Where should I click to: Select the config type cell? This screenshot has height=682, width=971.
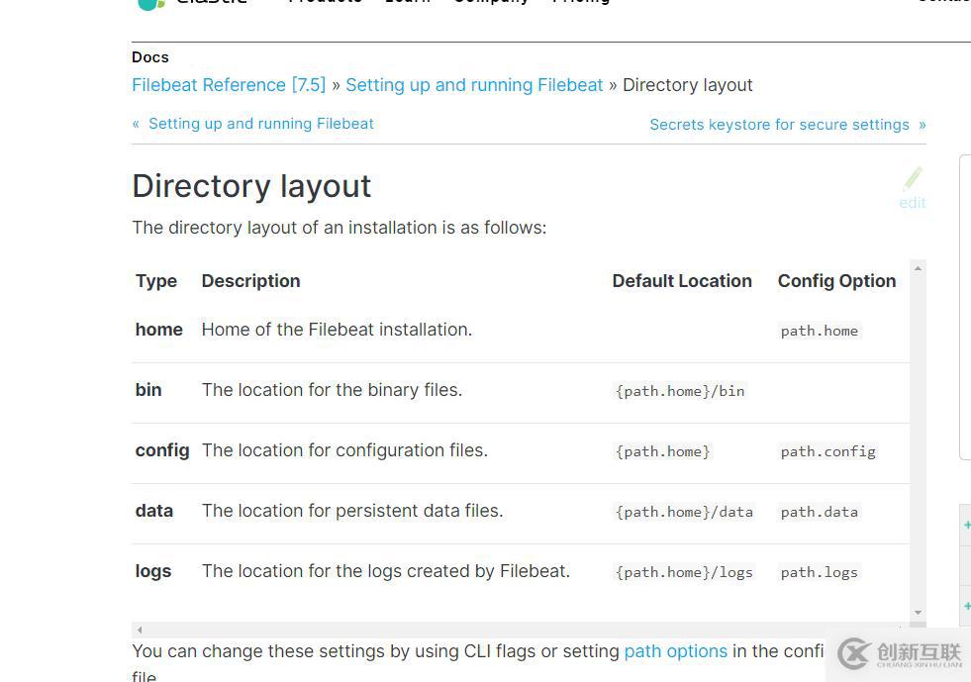coord(162,450)
